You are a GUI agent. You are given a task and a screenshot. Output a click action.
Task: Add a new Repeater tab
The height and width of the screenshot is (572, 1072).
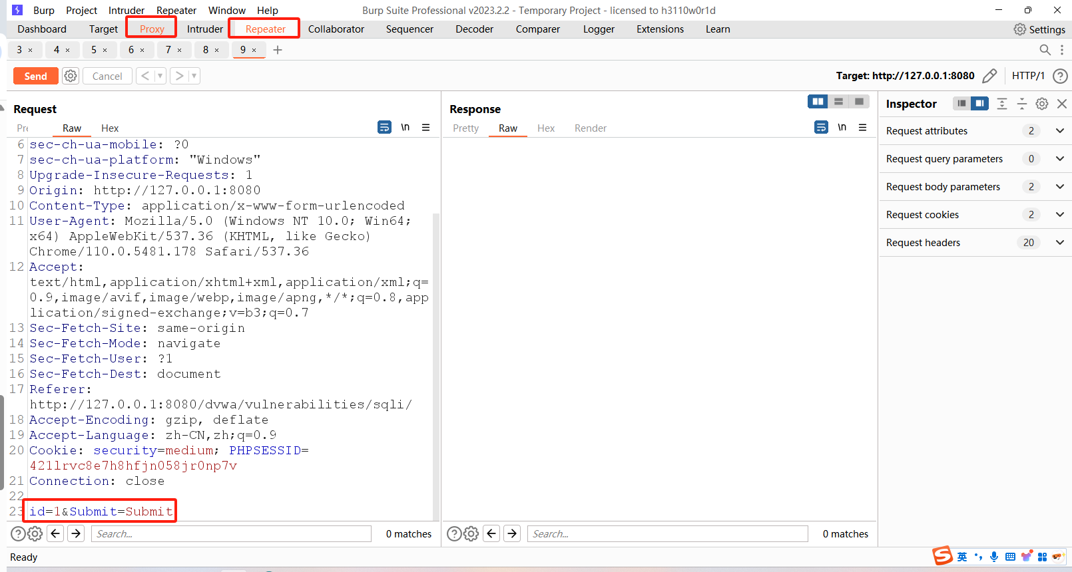click(x=278, y=50)
